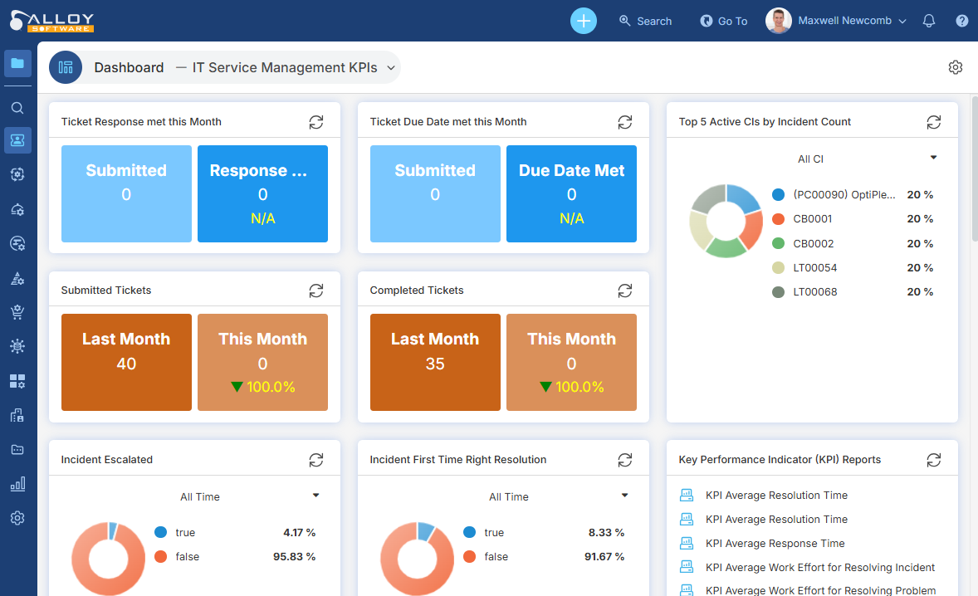Expand the All CI filter dropdown
The height and width of the screenshot is (596, 978).
tap(932, 158)
